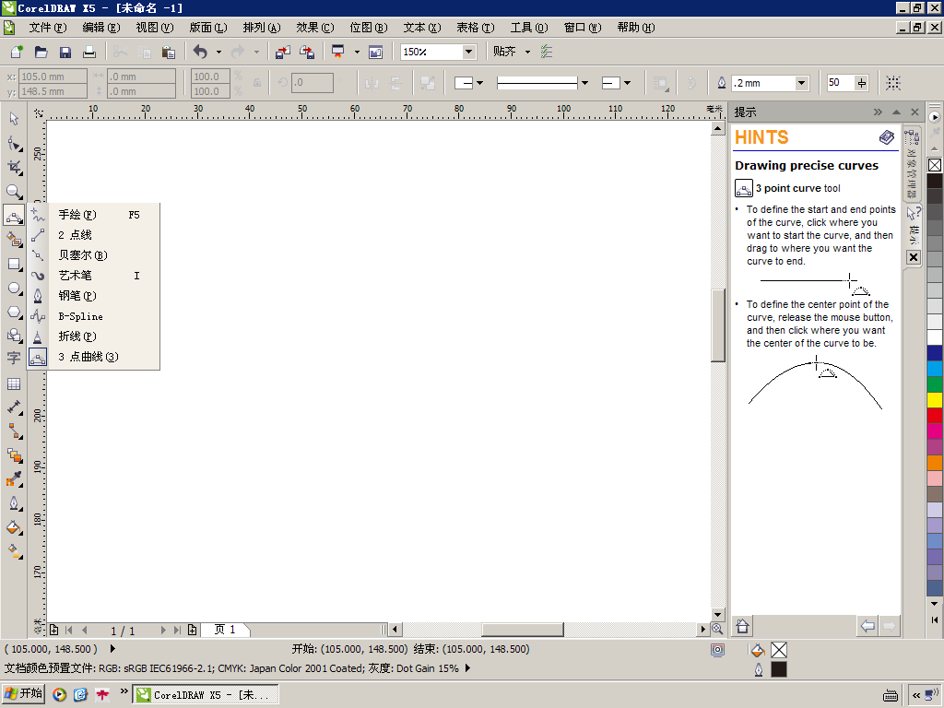Click the Export icon
The height and width of the screenshot is (708, 944).
point(307,52)
